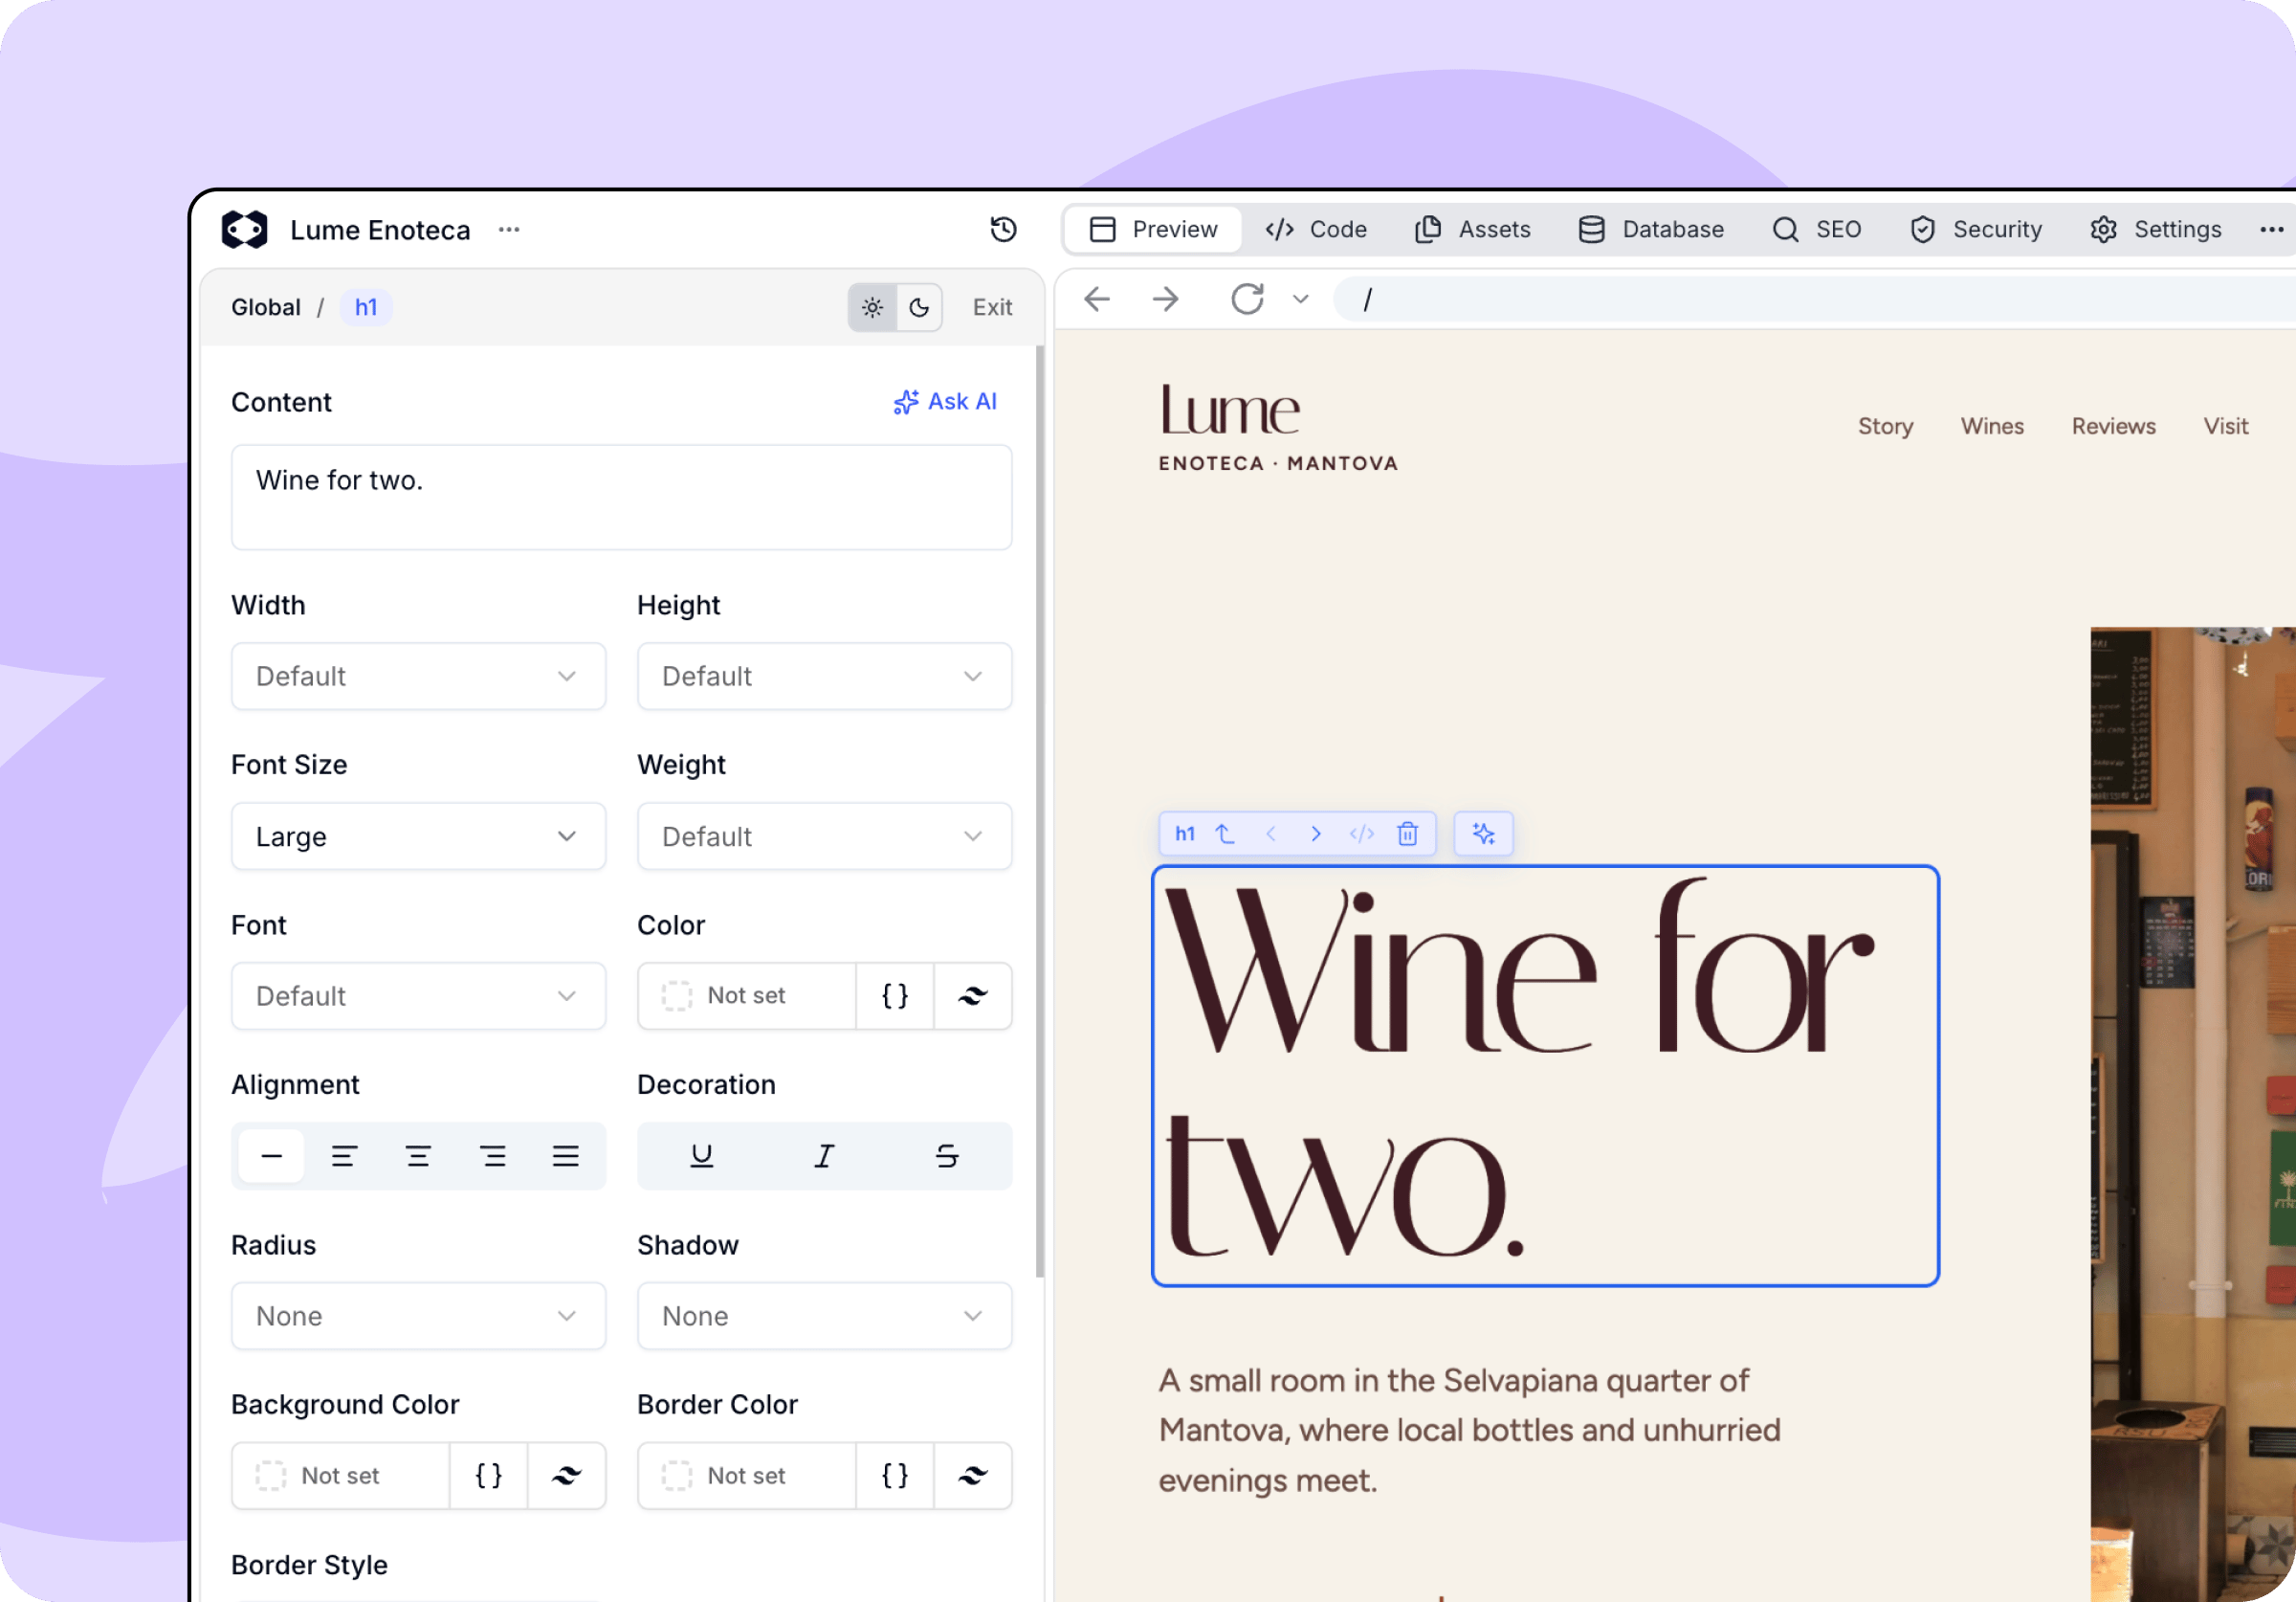
Task: Click the Border Color Not set swatch
Action: coord(747,1476)
